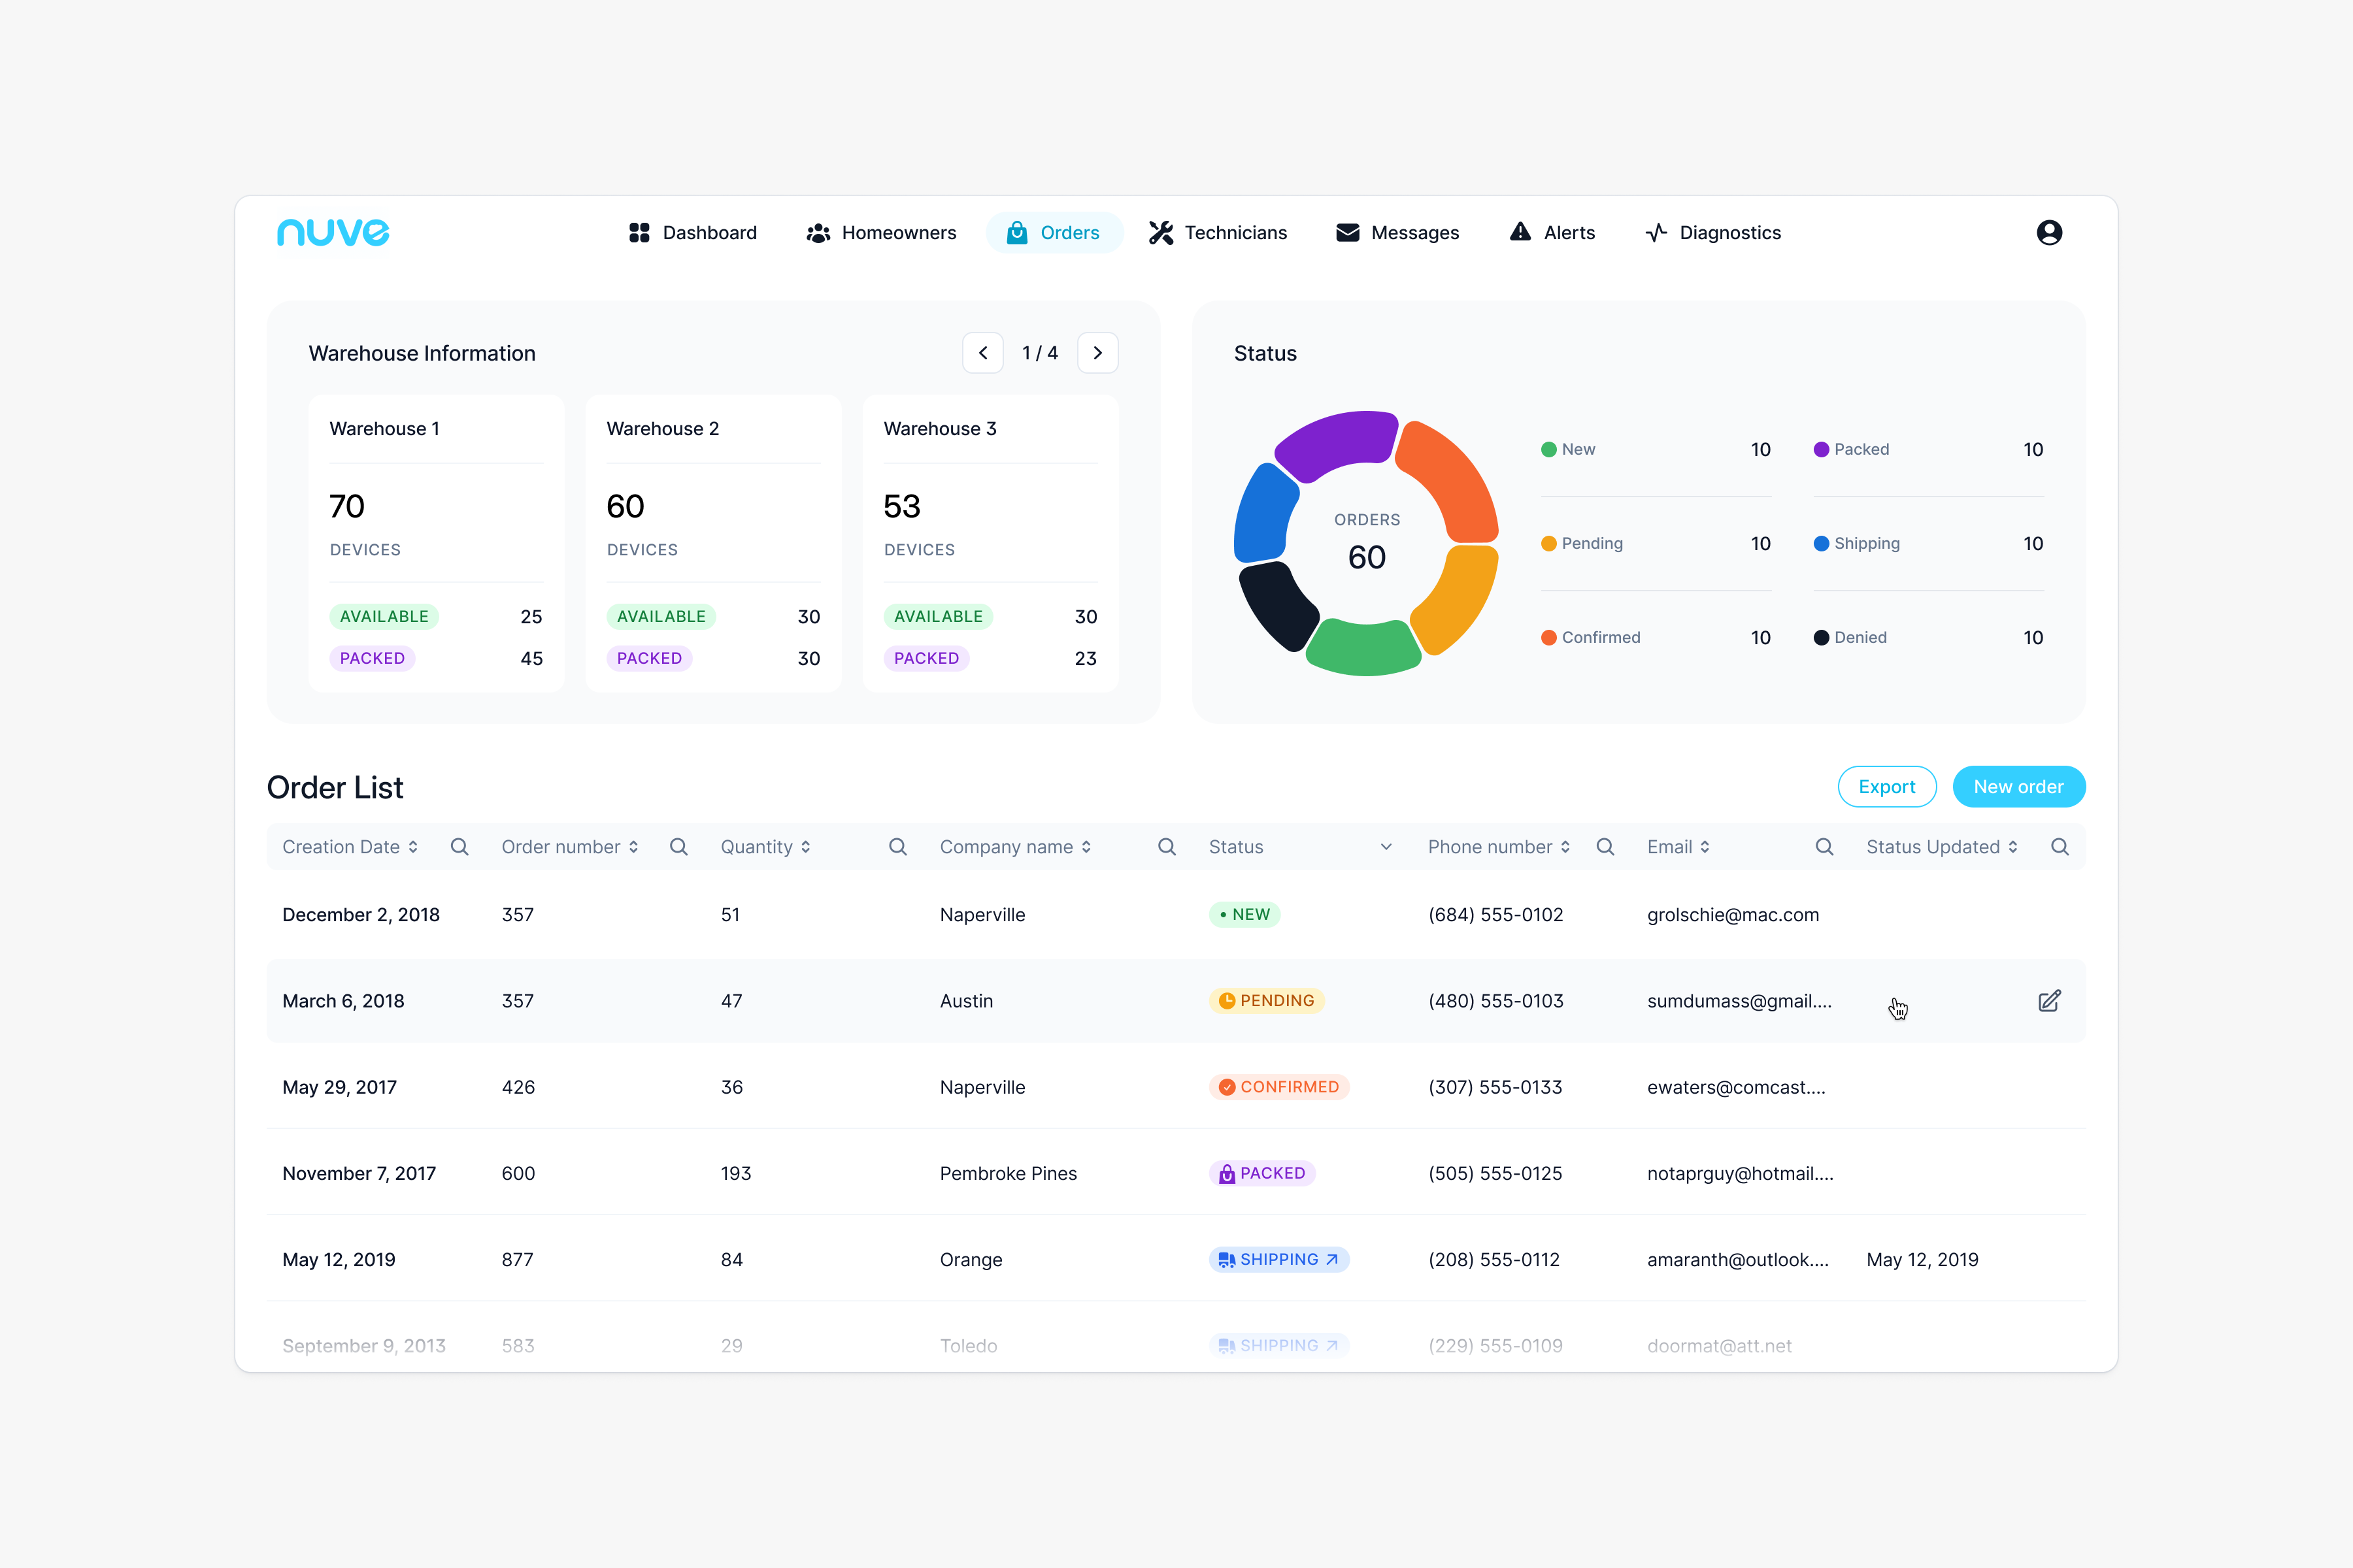Toggle sort on Creation Date header
The height and width of the screenshot is (1568, 2353).
click(x=412, y=847)
